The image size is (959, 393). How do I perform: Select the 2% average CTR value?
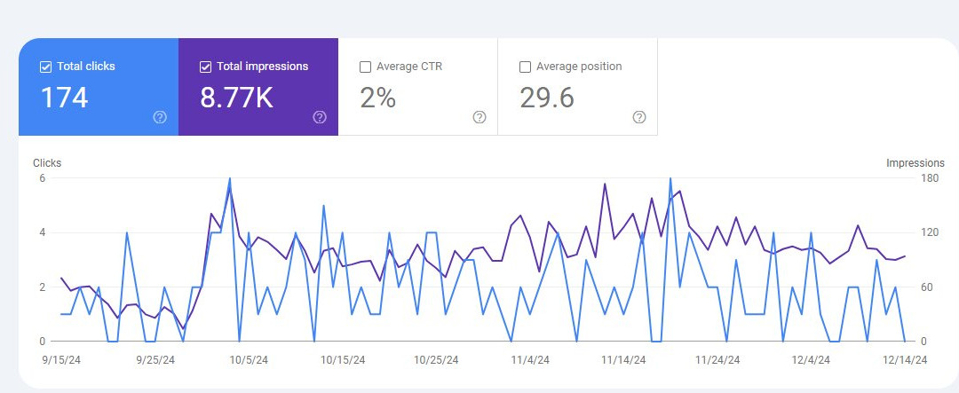point(377,98)
